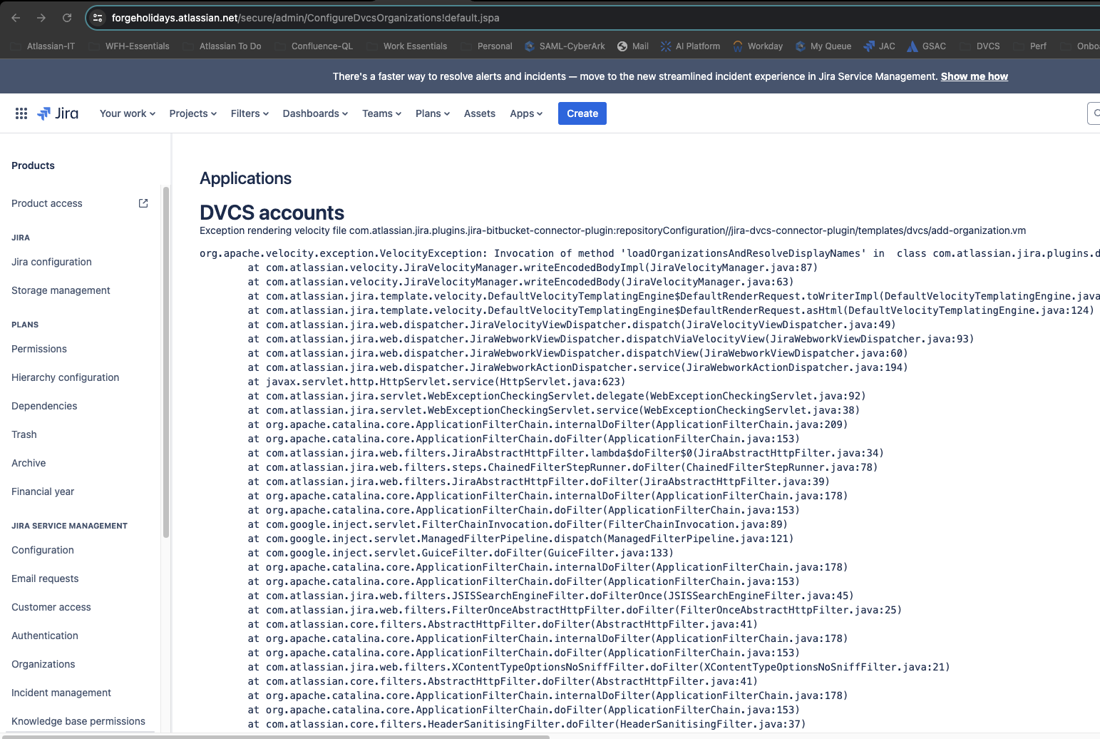The height and width of the screenshot is (739, 1100).
Task: Open the Work Essentials bookmark folder
Action: click(x=407, y=46)
